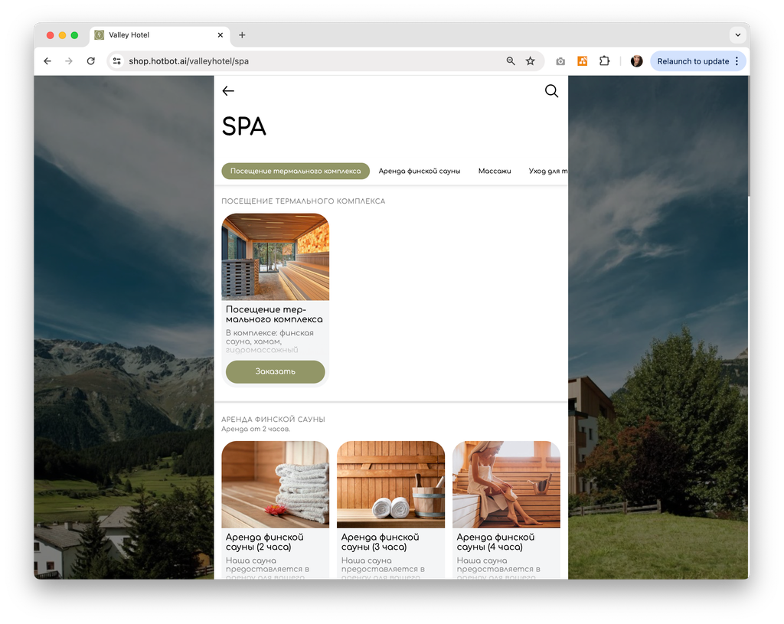Click the page vertical scrollbar
This screenshot has height=624, width=784.
click(x=749, y=136)
